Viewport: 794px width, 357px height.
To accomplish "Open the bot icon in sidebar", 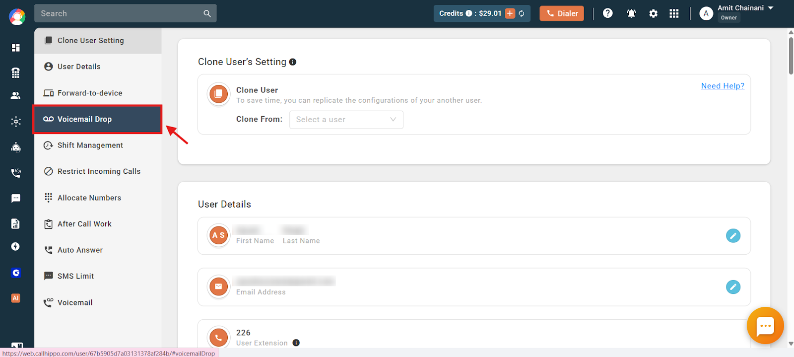I will tap(16, 147).
